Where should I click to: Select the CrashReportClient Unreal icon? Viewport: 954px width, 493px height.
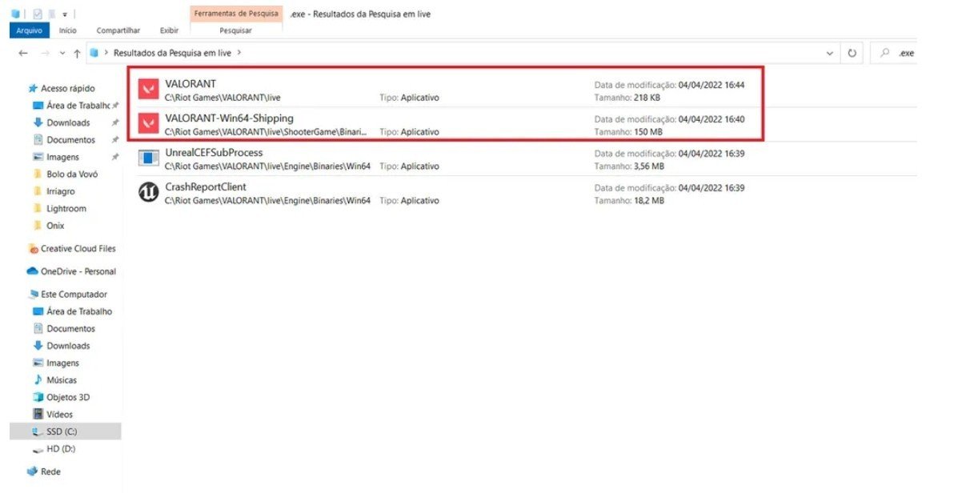[148, 192]
